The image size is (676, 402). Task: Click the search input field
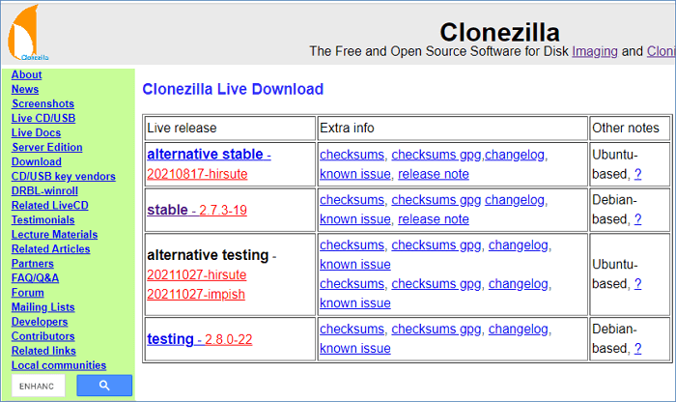39,385
